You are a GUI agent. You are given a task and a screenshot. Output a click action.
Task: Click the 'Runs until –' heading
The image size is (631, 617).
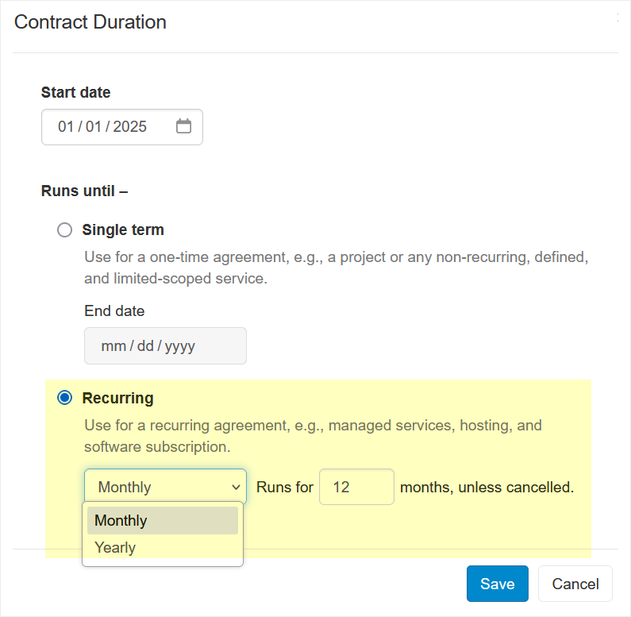84,191
